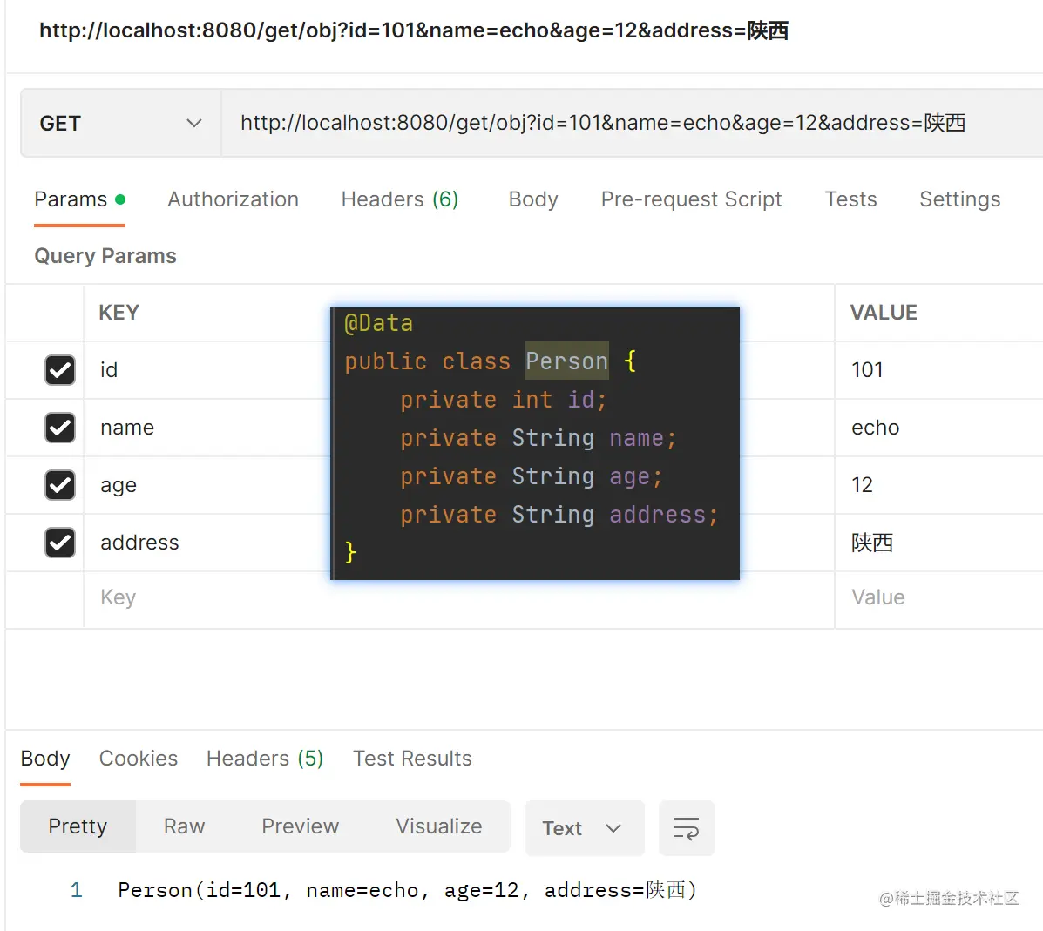Switch to the Params tab

point(79,199)
